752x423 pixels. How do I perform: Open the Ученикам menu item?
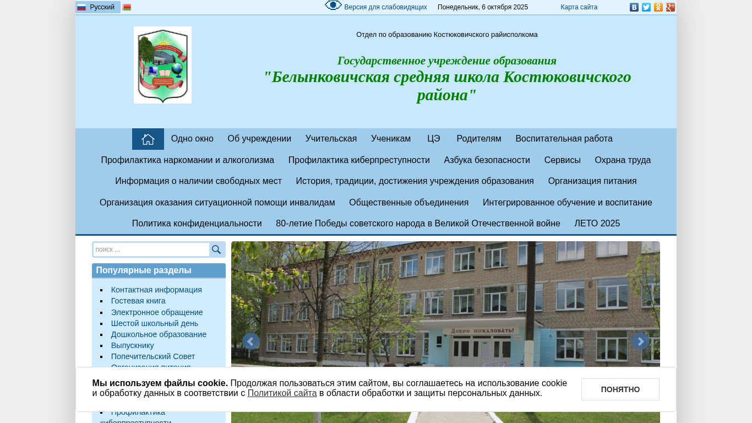coord(391,139)
